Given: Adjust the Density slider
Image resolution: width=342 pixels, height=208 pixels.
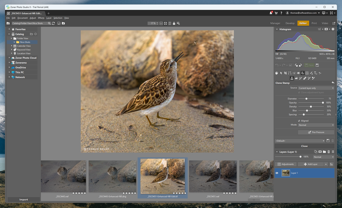Looking at the screenshot, I should point(311,106).
